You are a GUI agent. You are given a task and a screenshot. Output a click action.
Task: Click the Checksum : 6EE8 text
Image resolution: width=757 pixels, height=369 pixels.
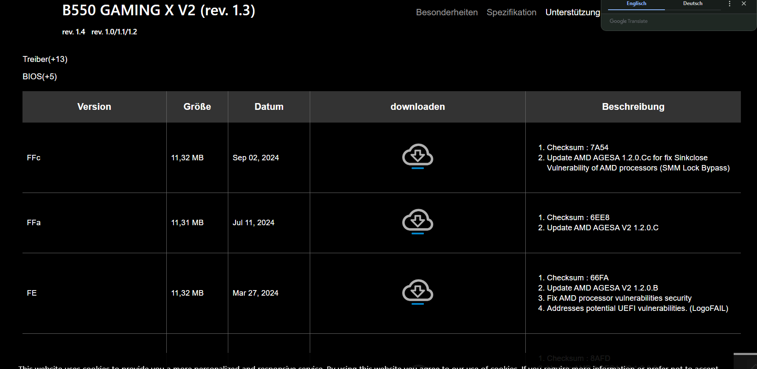578,218
